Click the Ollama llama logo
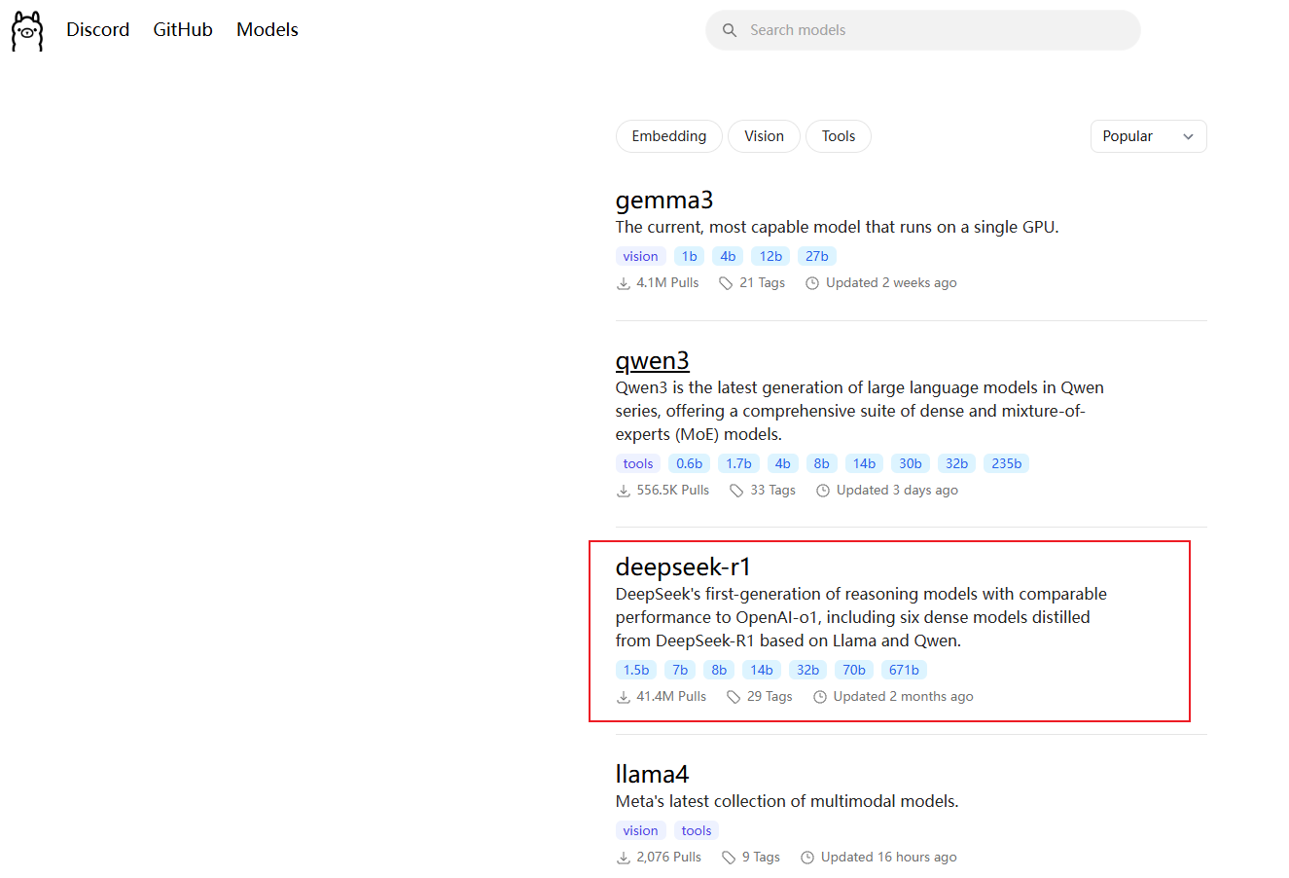 27,30
